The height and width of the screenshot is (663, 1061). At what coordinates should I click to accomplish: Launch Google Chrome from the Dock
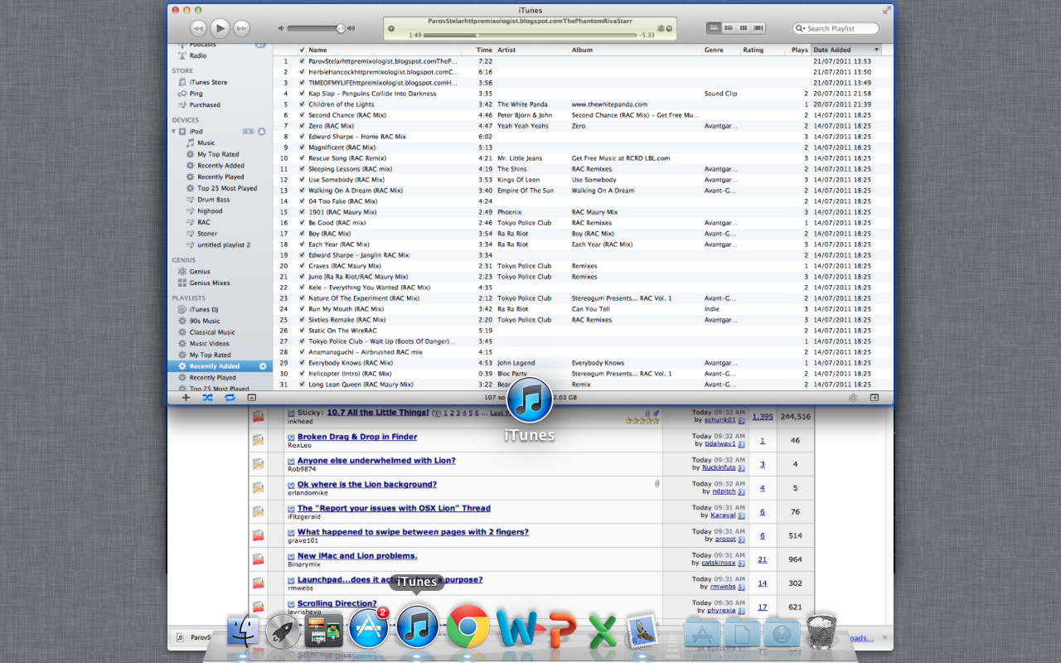pos(468,627)
